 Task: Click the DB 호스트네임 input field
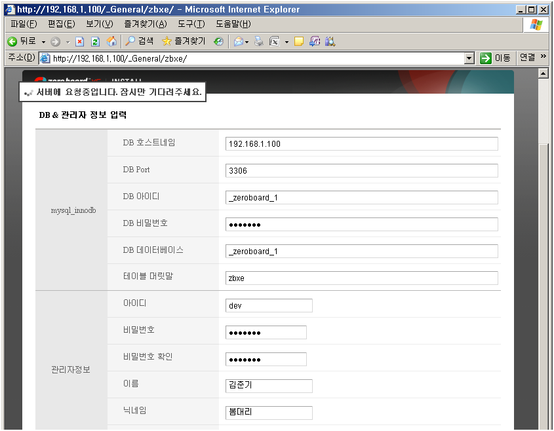click(361, 143)
